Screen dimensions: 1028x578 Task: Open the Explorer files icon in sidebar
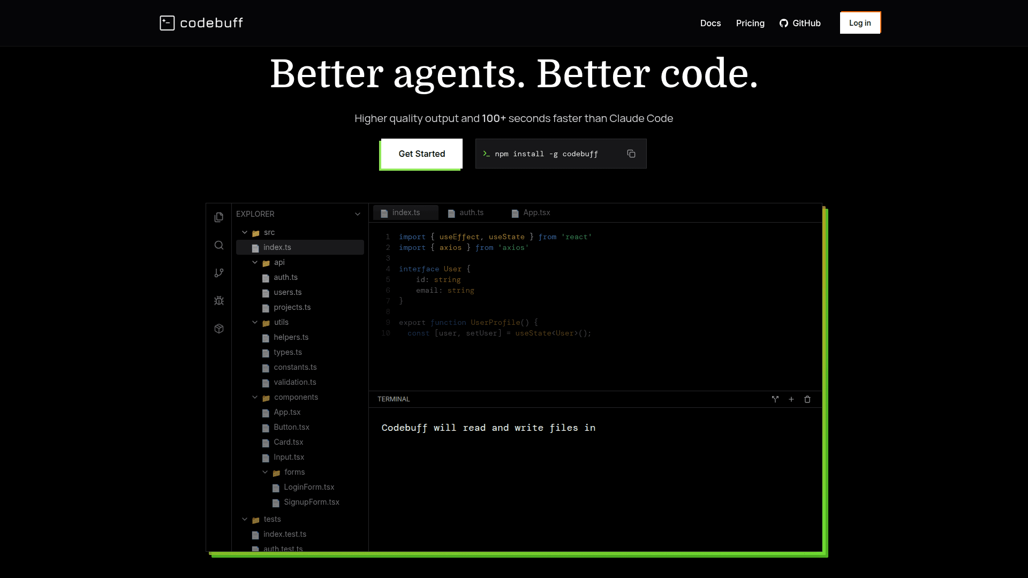click(219, 217)
